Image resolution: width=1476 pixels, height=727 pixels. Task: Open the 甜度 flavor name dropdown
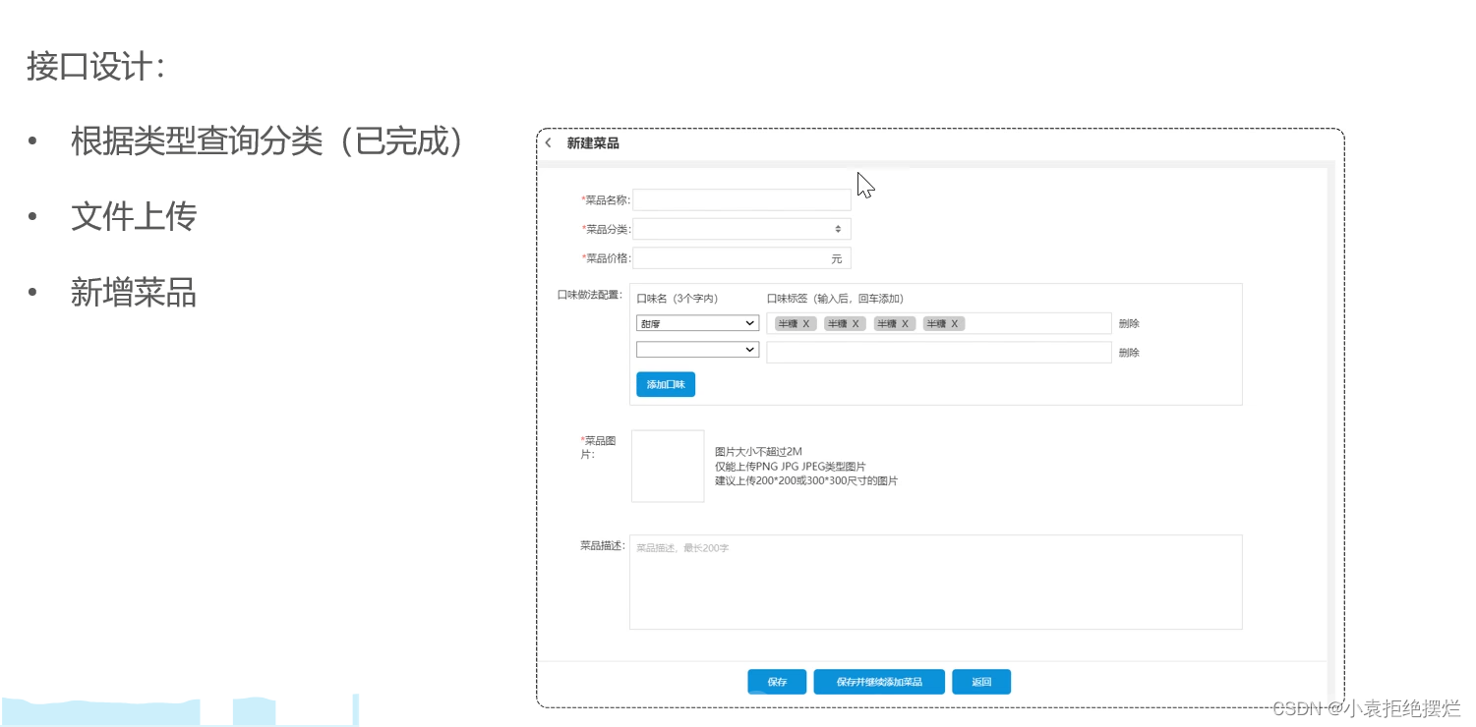tap(697, 323)
